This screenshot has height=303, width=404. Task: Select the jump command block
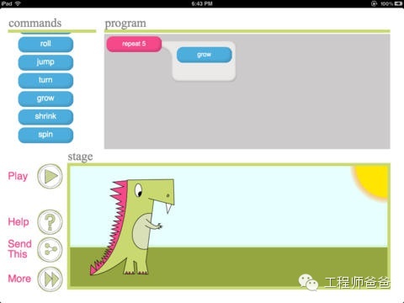point(45,62)
